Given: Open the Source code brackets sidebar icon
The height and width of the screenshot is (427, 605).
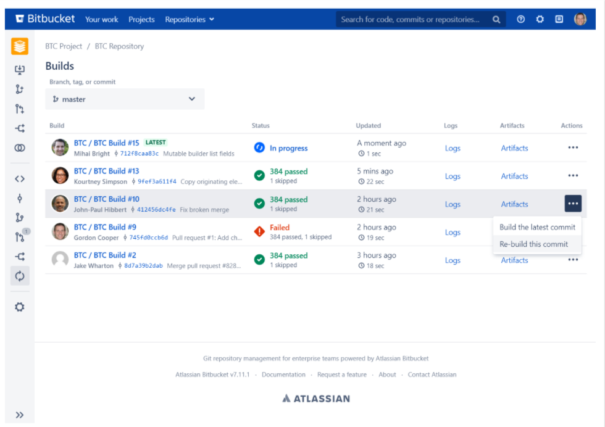Looking at the screenshot, I should tap(20, 178).
